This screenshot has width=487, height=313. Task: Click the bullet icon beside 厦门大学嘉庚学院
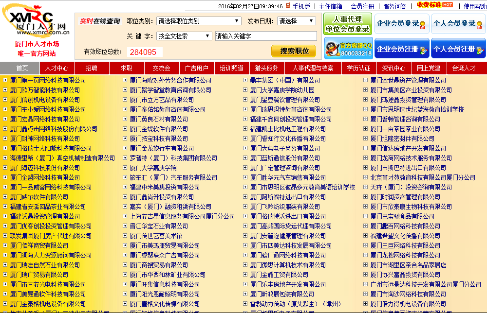[125, 168]
